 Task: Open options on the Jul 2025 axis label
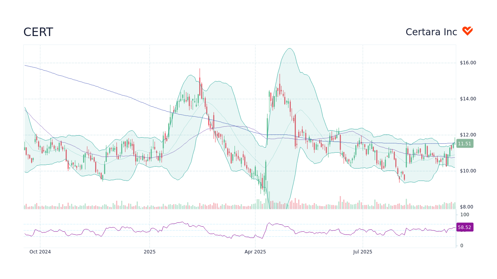[x=363, y=251]
